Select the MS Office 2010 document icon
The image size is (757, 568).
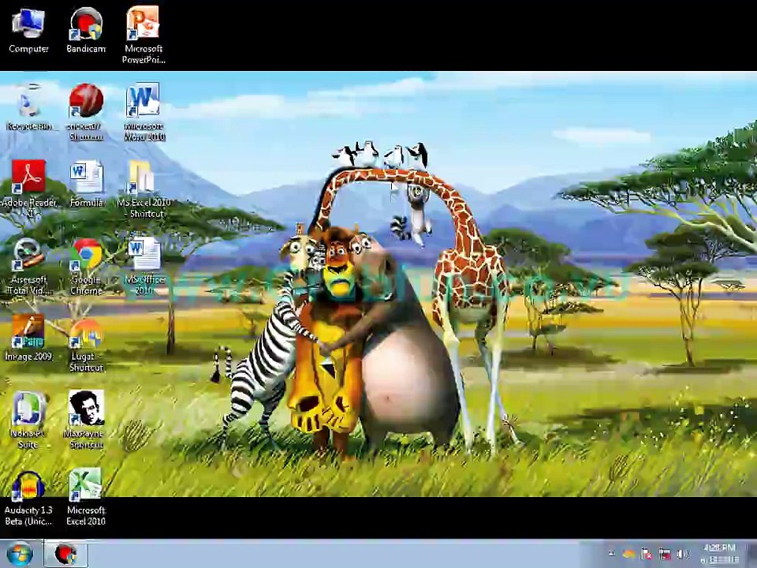[144, 266]
